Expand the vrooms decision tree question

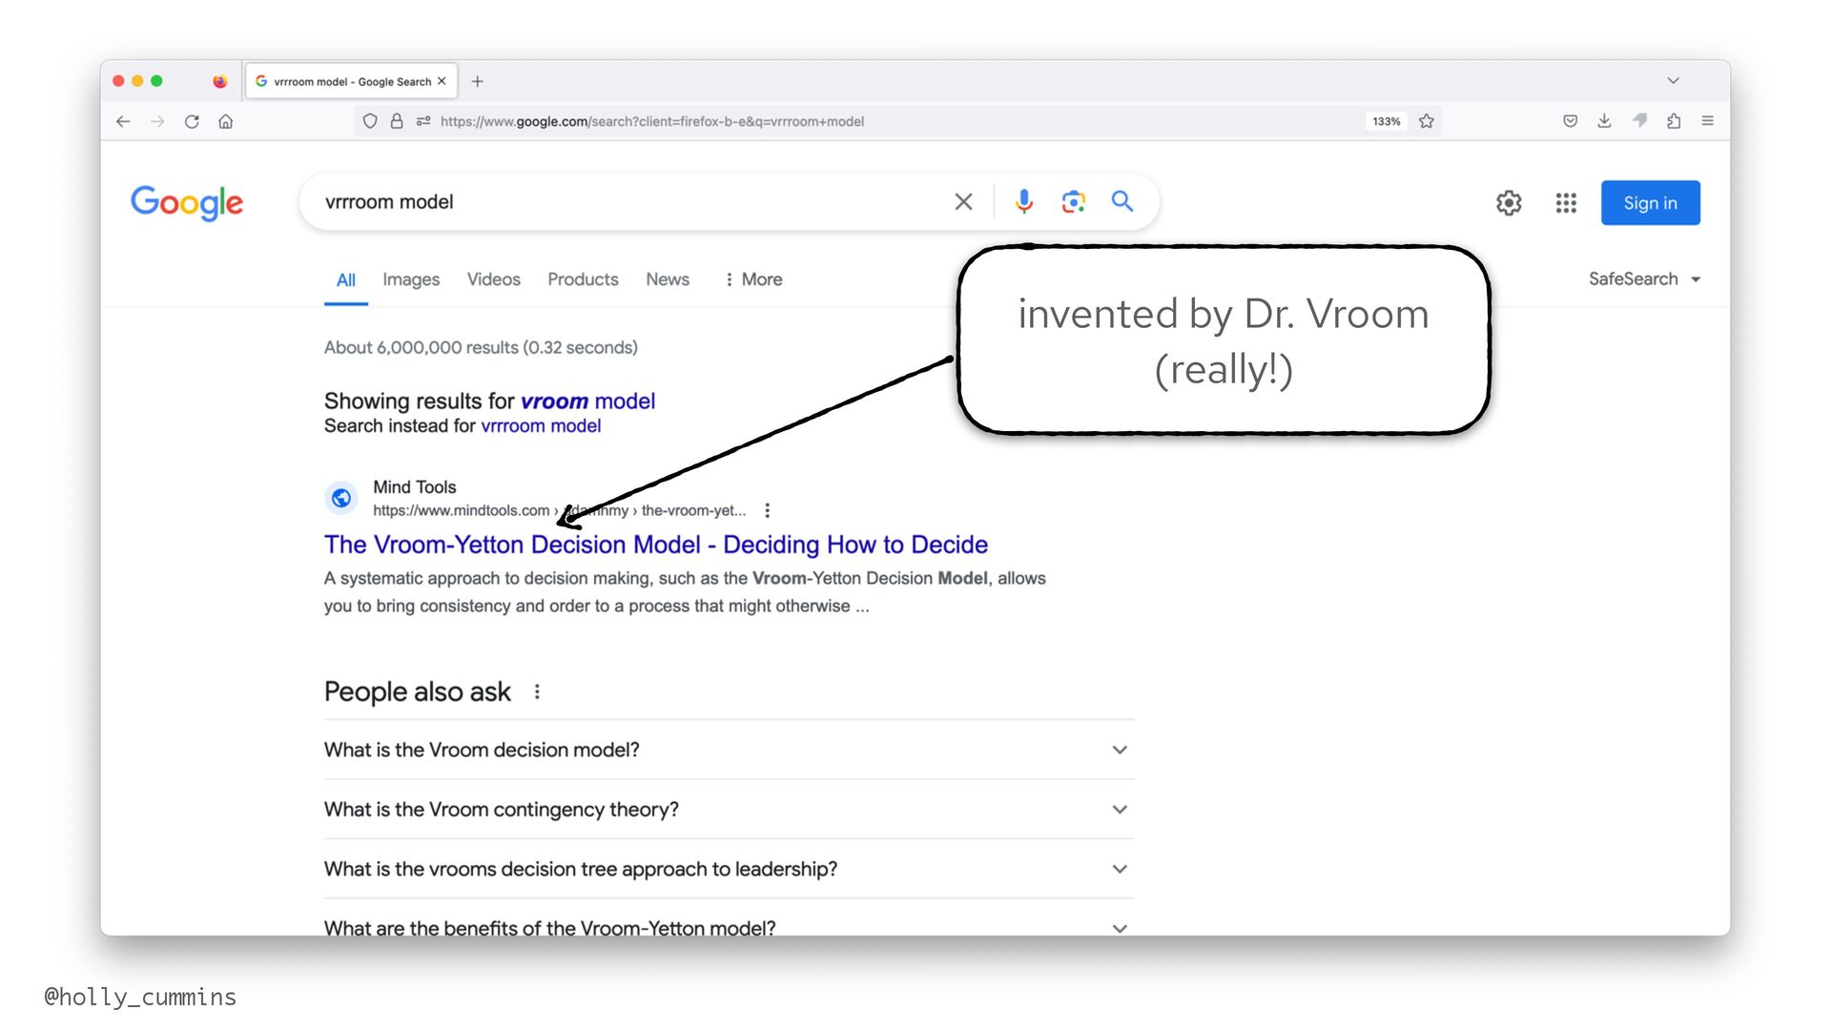tap(729, 869)
